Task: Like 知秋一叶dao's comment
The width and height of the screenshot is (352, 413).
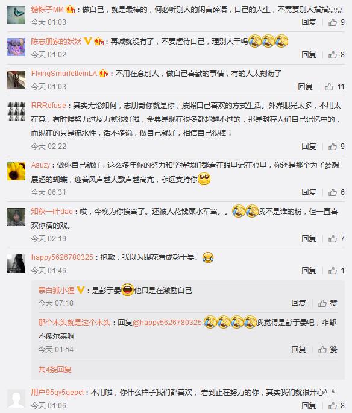Action: click(x=336, y=239)
